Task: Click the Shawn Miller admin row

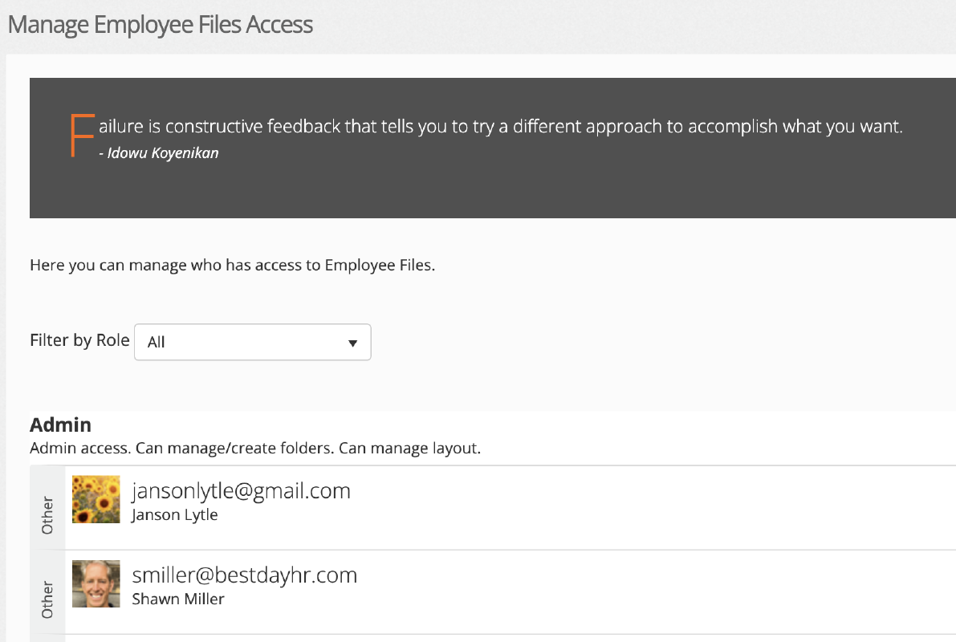Action: (493, 592)
